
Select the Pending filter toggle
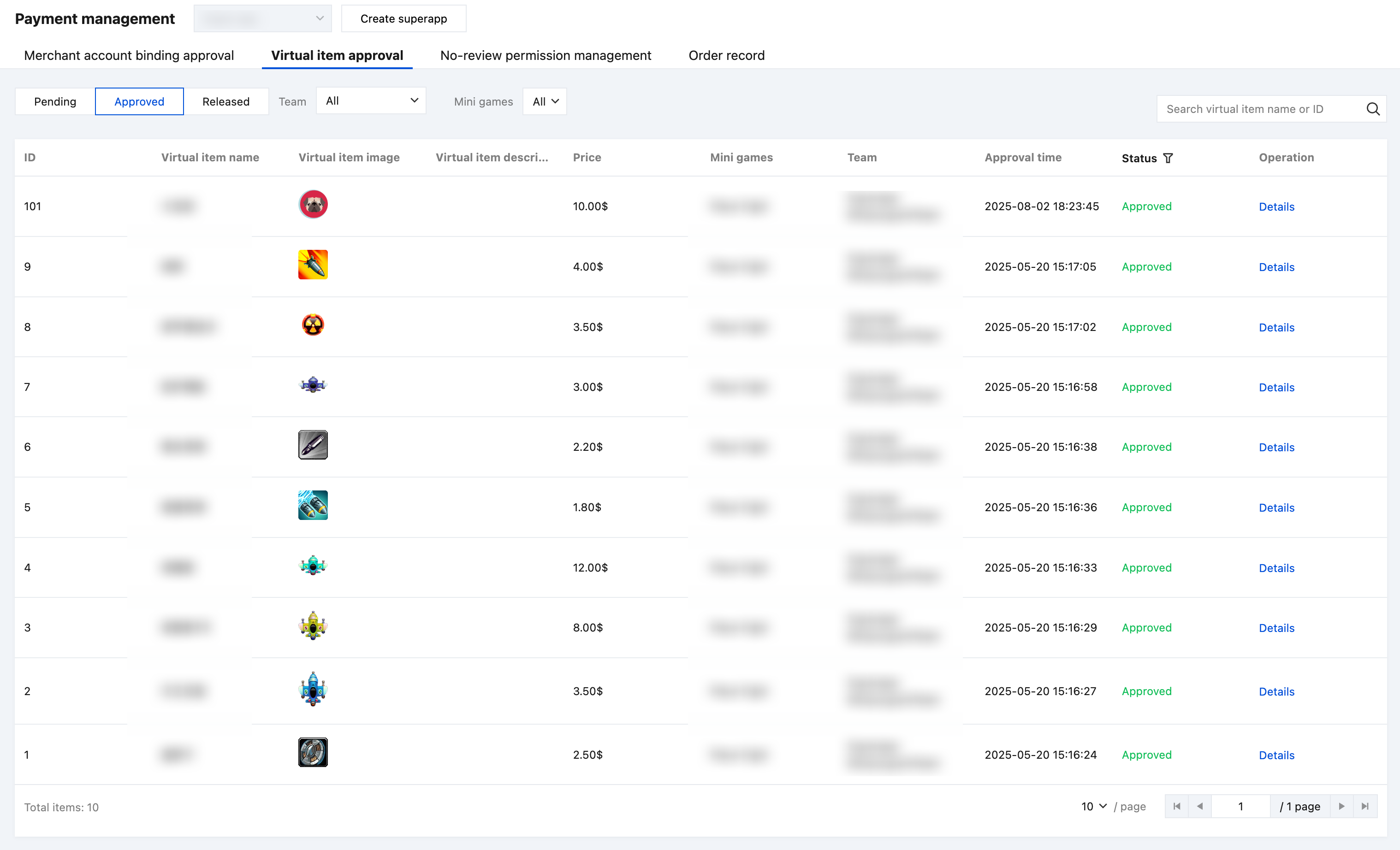55,101
